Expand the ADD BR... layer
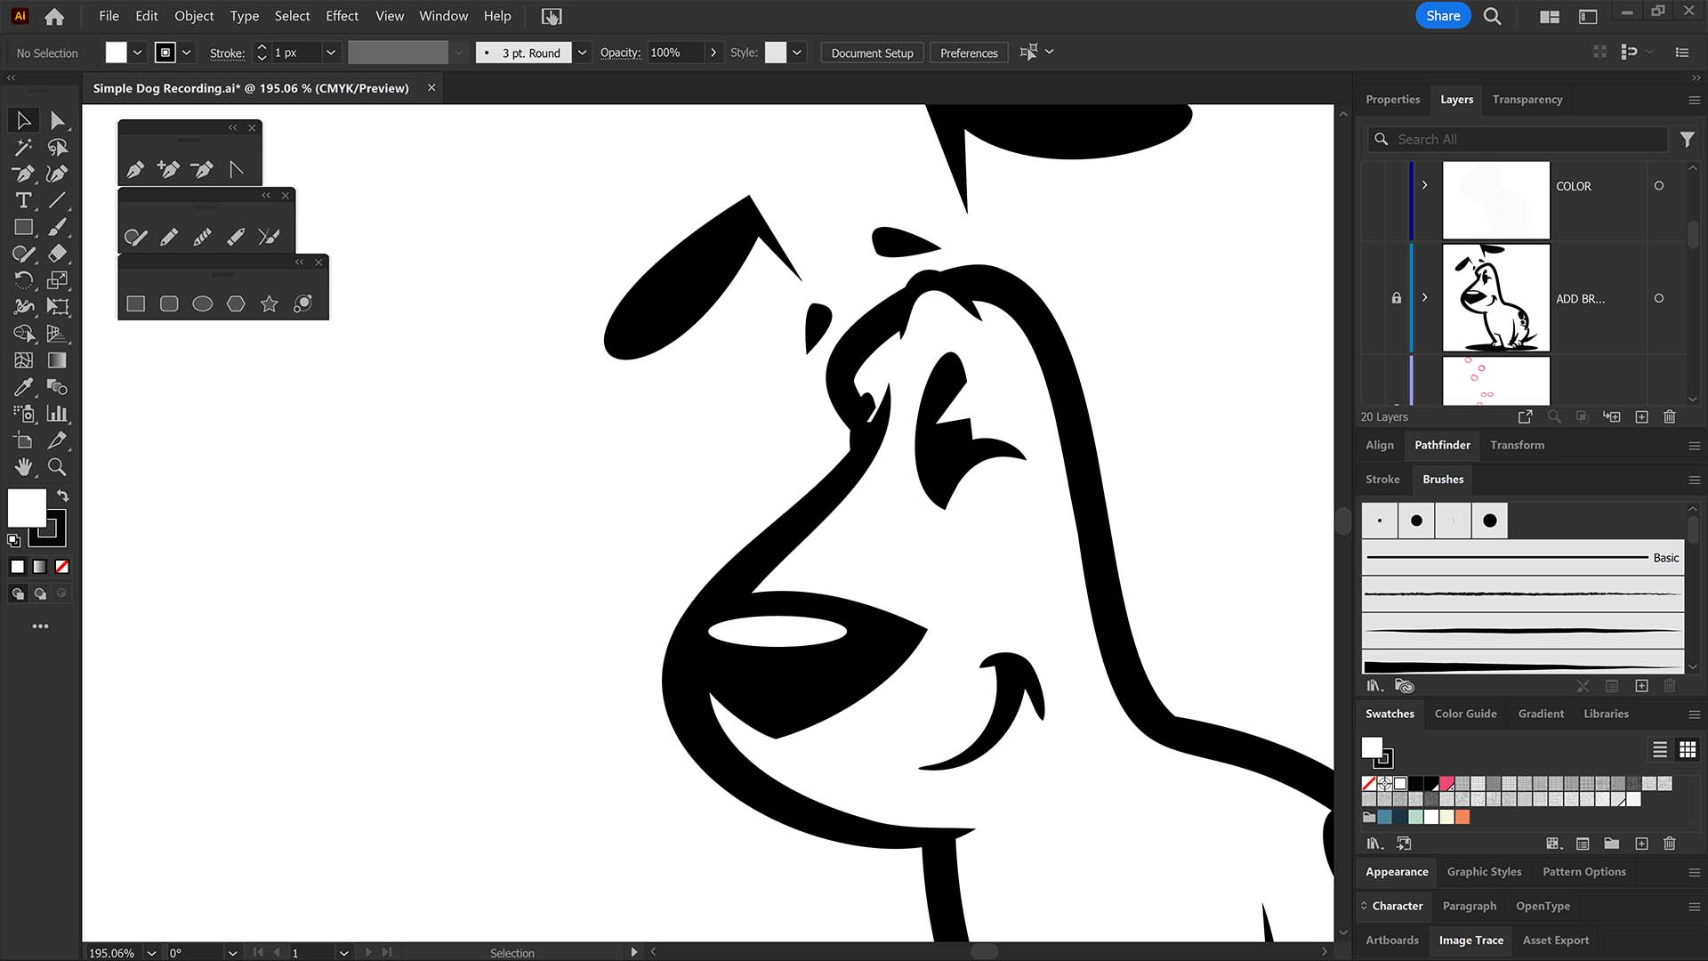This screenshot has width=1708, height=961. coord(1424,297)
